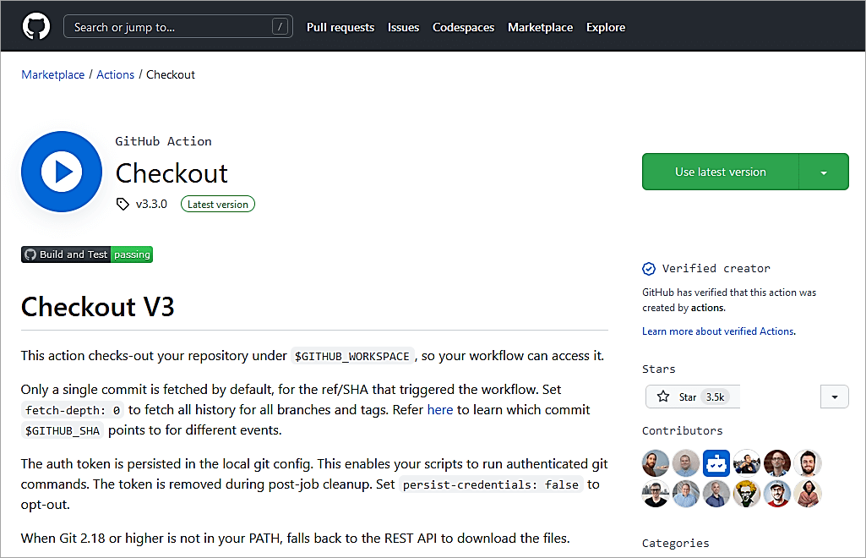Click the verified creator checkmark icon

(649, 269)
